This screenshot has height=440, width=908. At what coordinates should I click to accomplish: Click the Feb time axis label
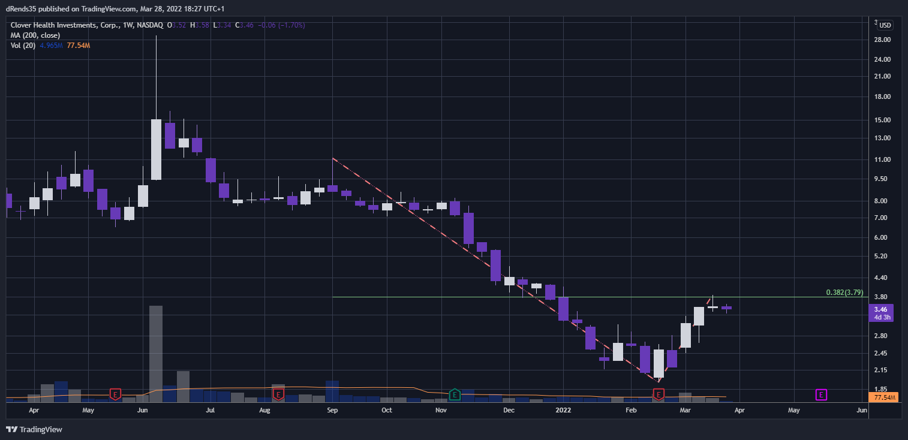tap(631, 411)
